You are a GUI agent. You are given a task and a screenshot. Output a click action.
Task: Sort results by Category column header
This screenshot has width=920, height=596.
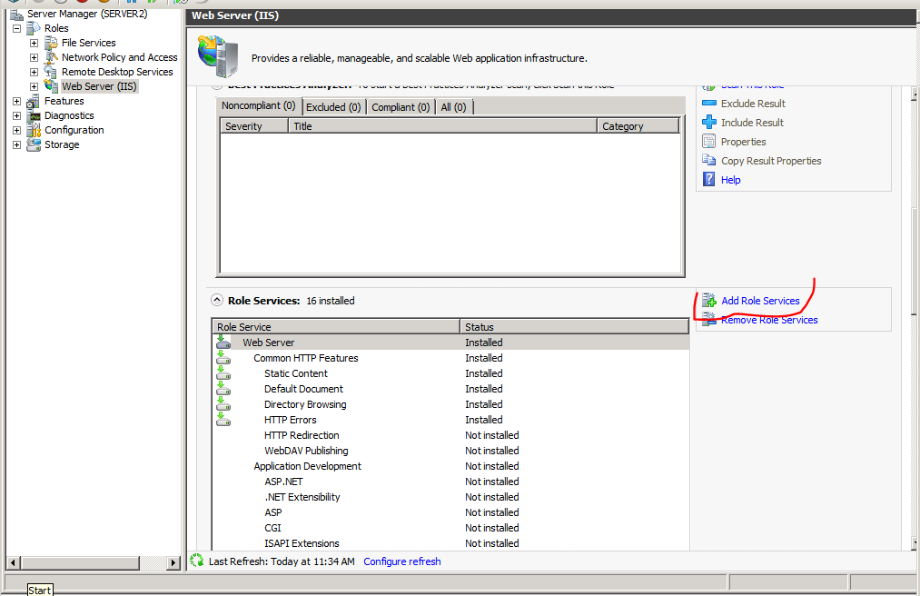[638, 125]
